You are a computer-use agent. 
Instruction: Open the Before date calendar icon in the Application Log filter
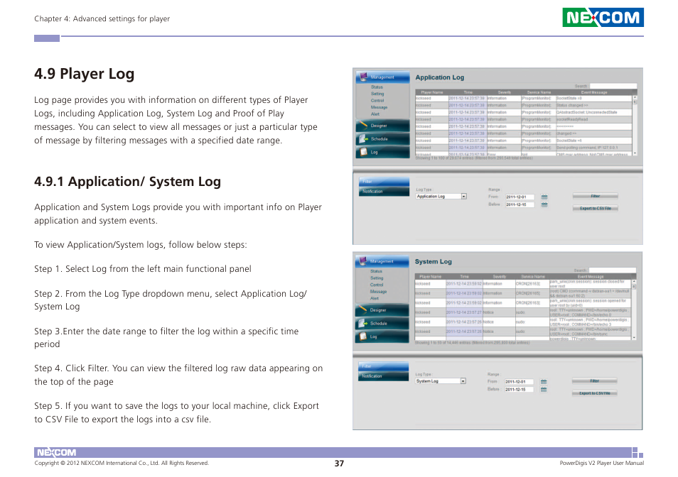544,204
